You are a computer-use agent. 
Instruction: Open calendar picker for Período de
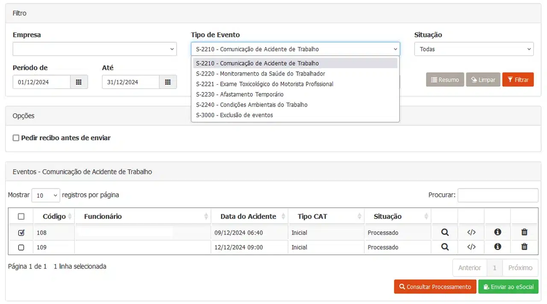click(x=79, y=82)
